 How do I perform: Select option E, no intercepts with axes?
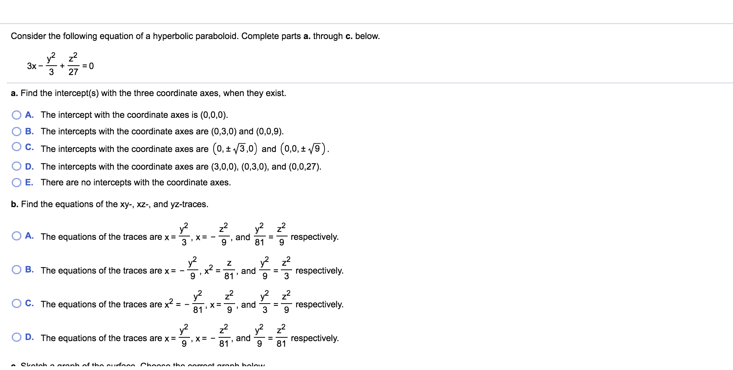(x=17, y=182)
